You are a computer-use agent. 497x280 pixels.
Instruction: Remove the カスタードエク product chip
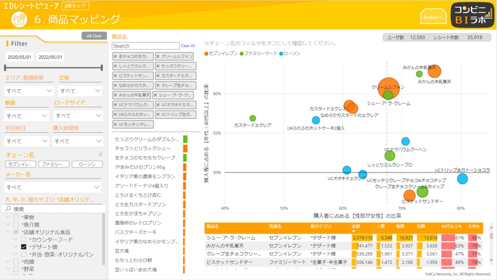tap(158, 76)
